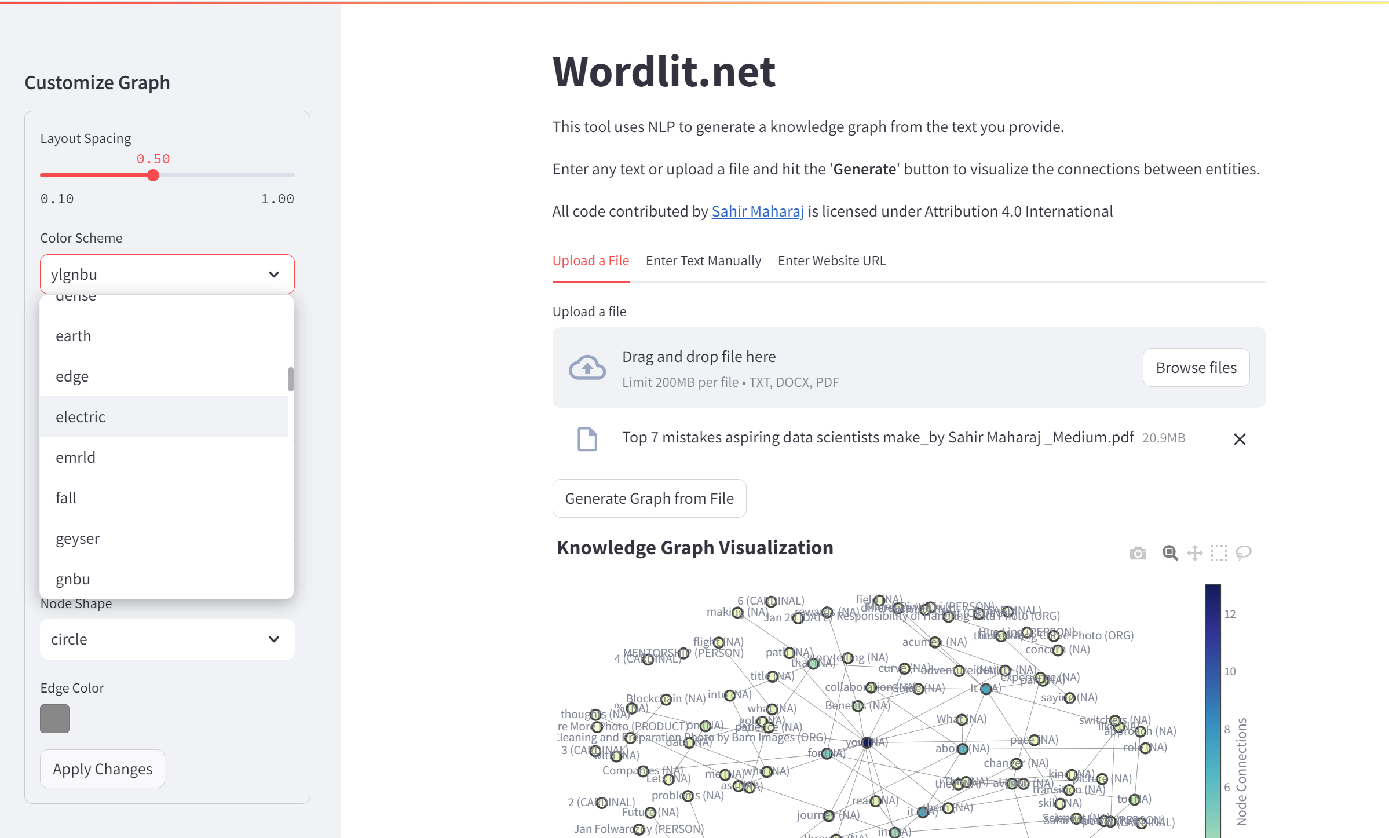Click the 'Generate Graph from File' button
1389x838 pixels.
648,498
